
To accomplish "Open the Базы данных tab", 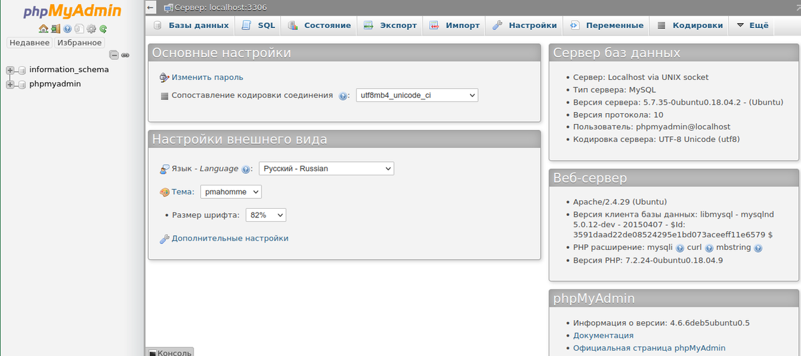I will (191, 25).
